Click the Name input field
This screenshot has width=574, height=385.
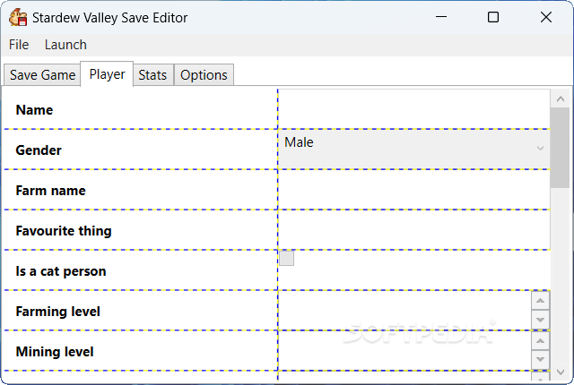[x=413, y=109]
